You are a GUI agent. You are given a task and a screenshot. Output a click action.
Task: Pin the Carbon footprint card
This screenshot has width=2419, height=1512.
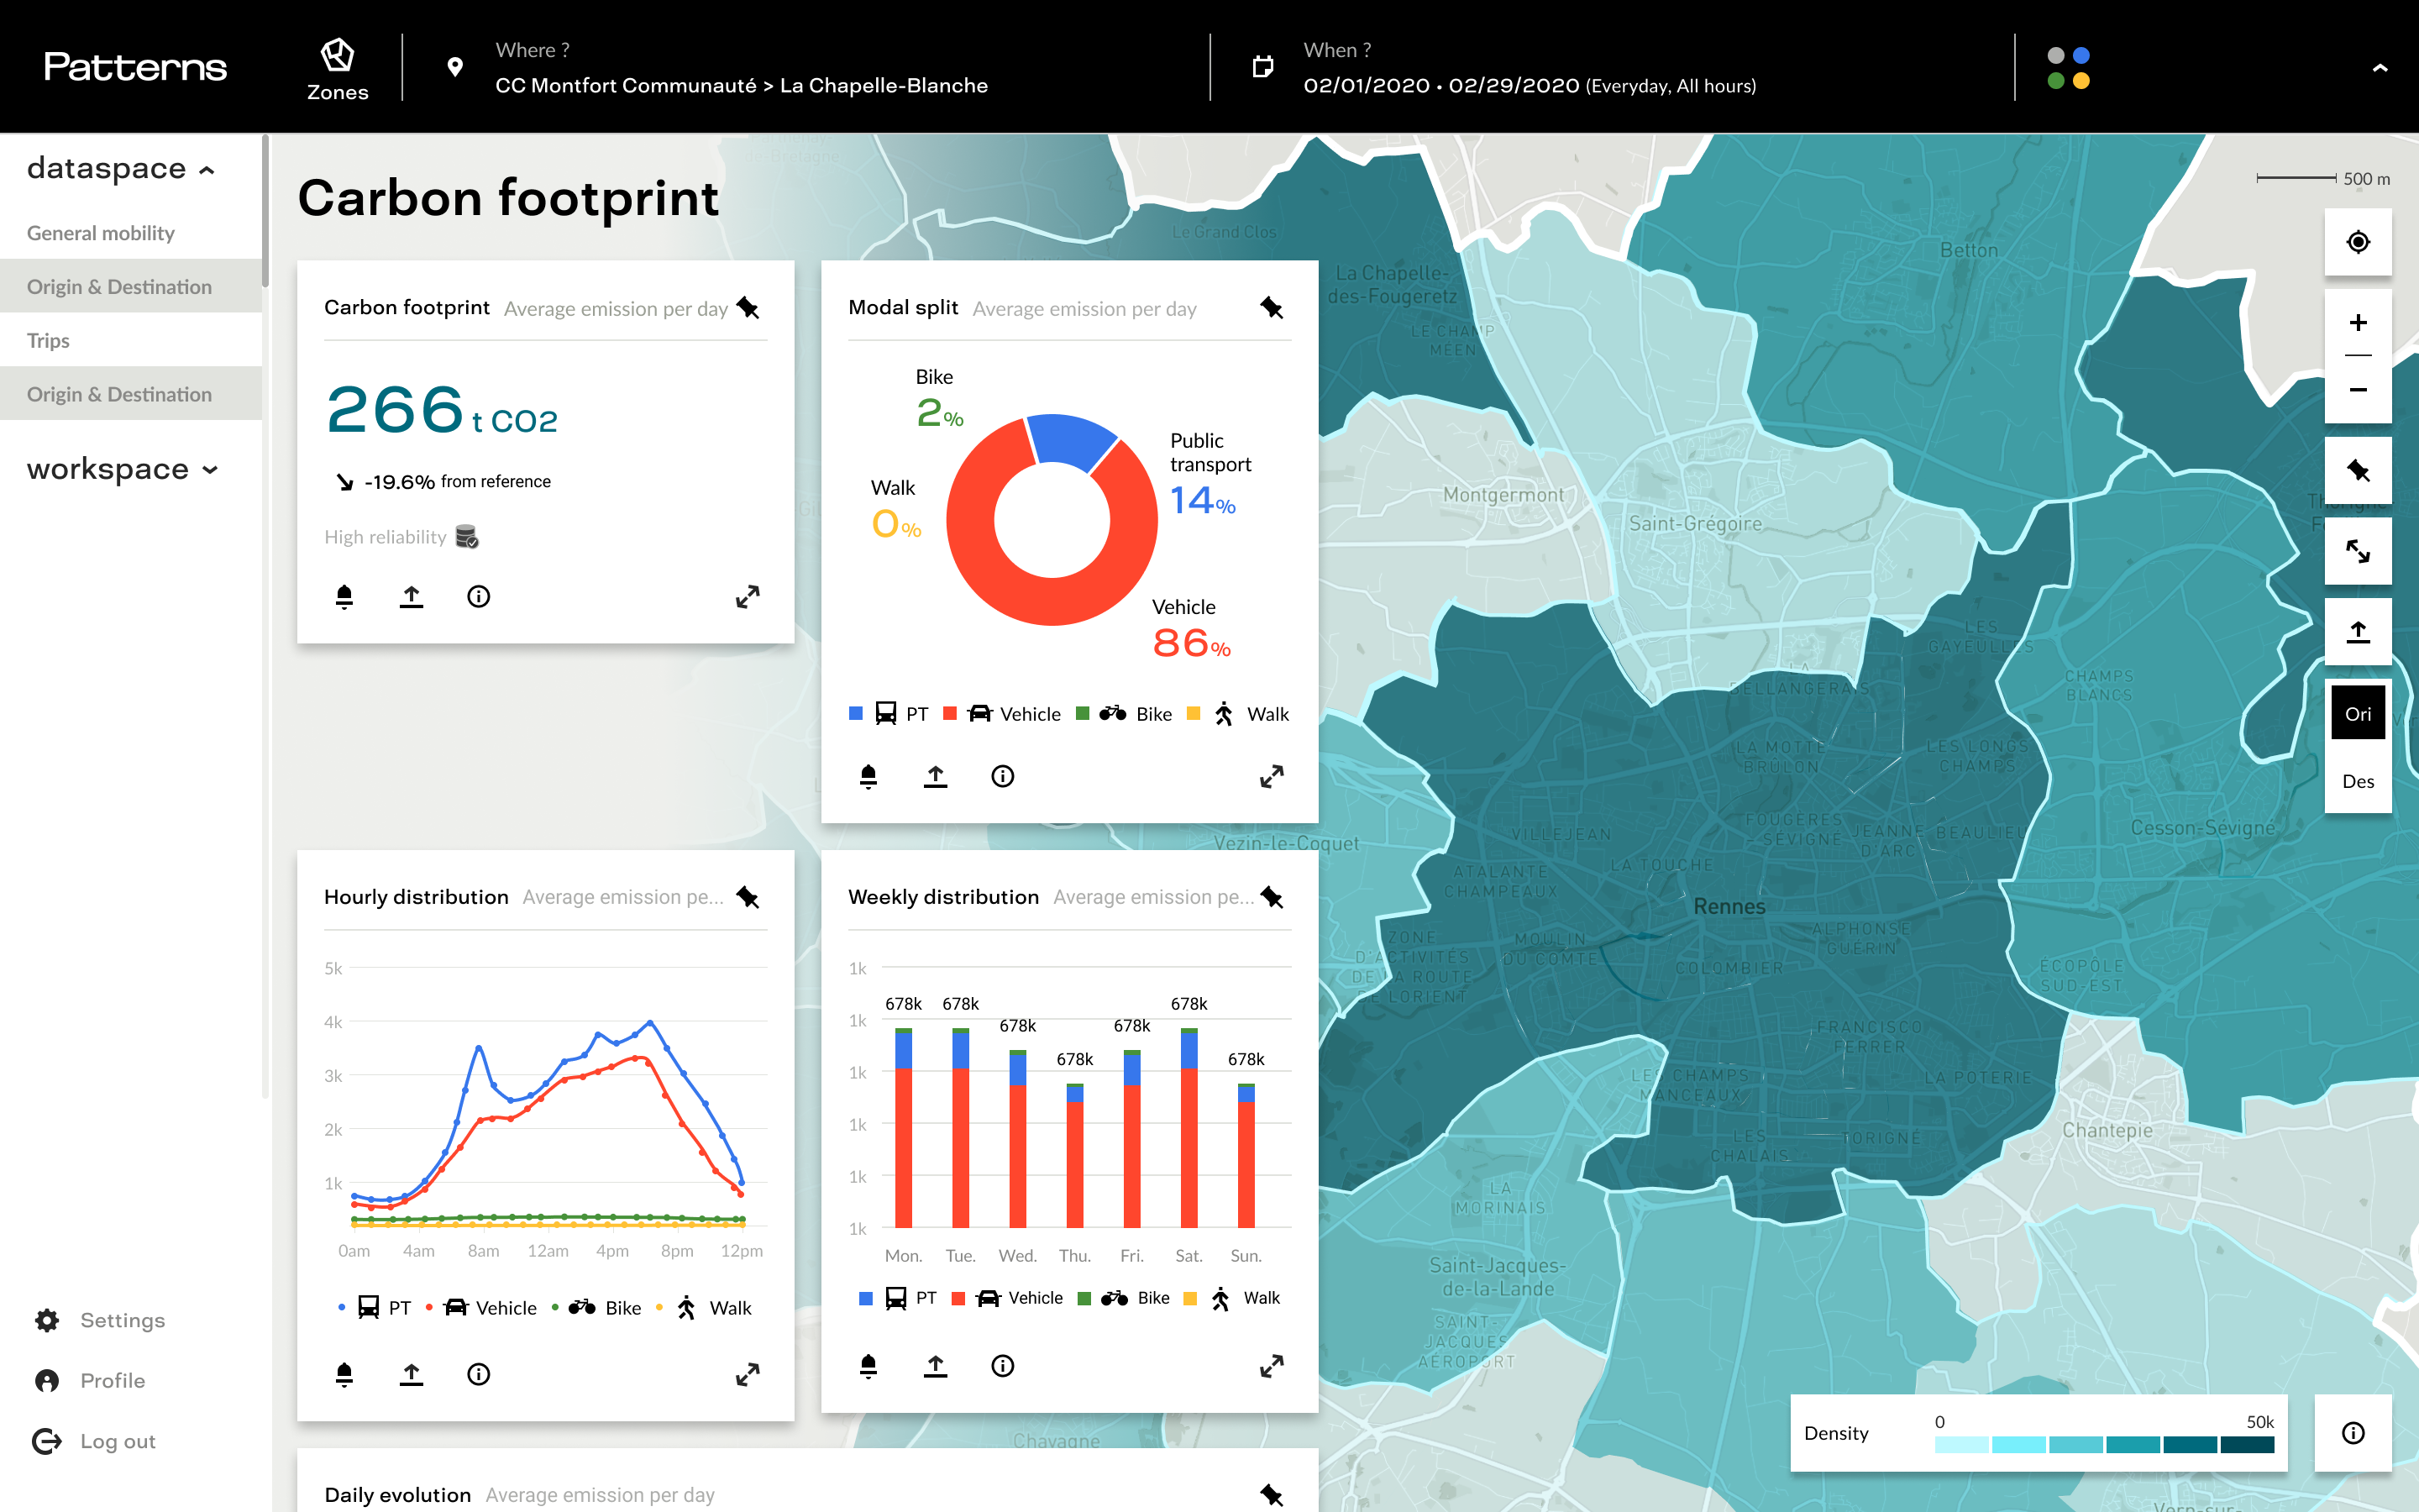click(748, 308)
